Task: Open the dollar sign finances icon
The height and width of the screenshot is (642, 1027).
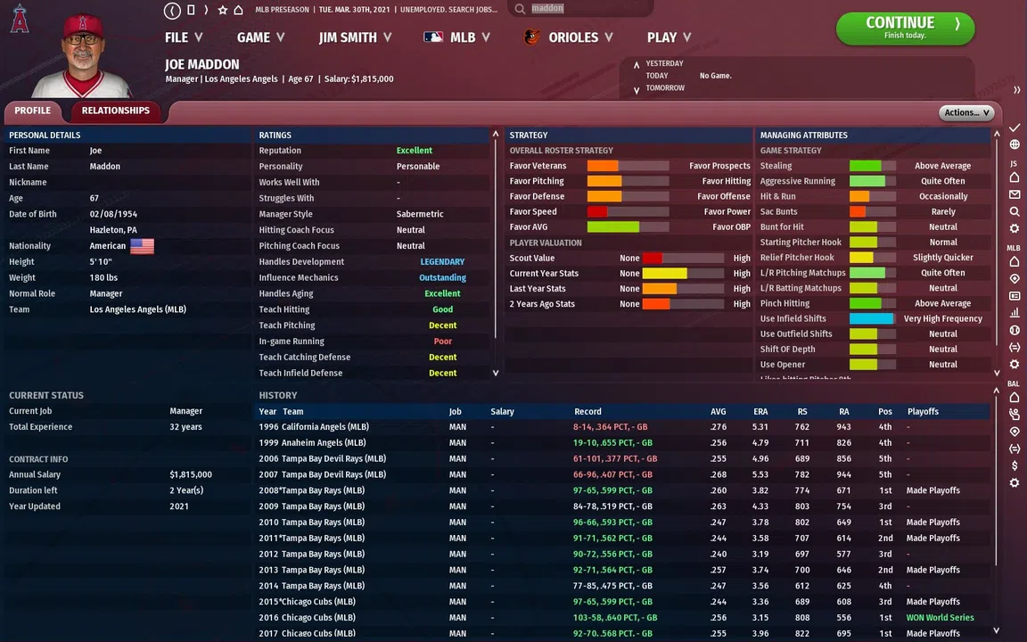Action: [x=1014, y=465]
